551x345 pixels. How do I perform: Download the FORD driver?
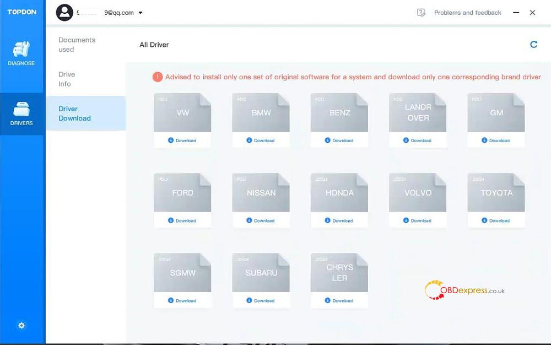pos(182,220)
